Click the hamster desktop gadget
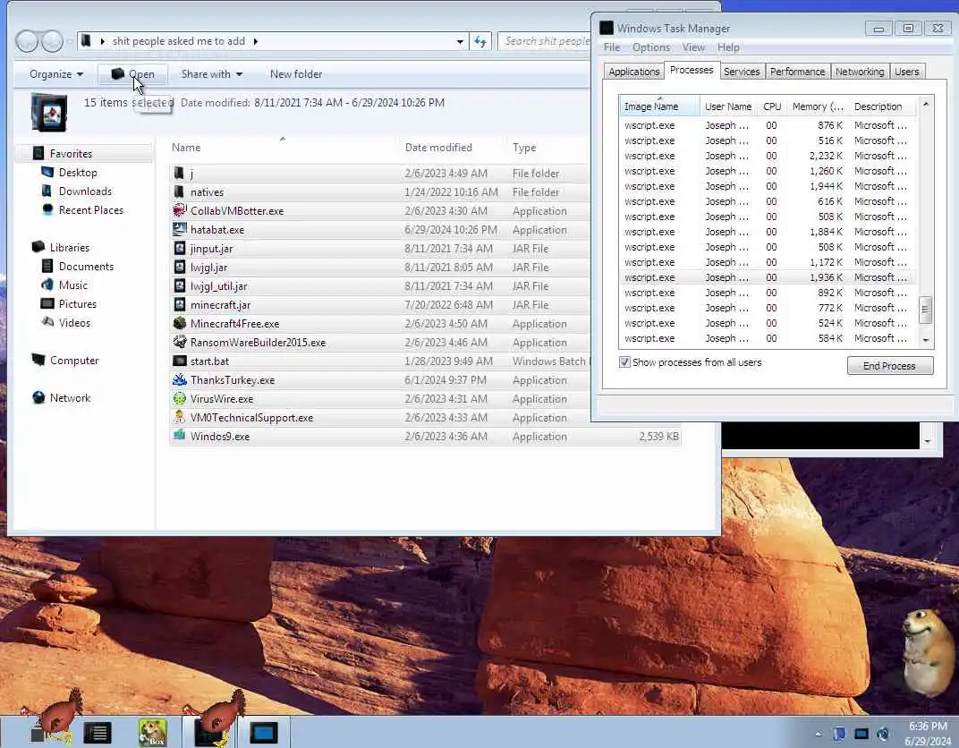959x748 pixels. pos(927,652)
